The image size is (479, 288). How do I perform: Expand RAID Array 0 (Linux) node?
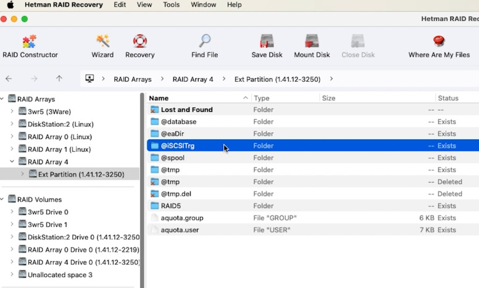pos(12,137)
